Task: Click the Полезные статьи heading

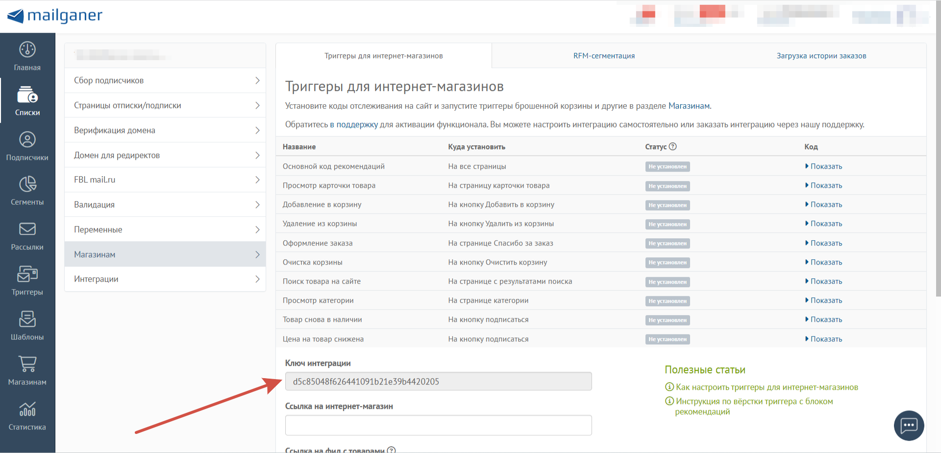Action: point(705,370)
